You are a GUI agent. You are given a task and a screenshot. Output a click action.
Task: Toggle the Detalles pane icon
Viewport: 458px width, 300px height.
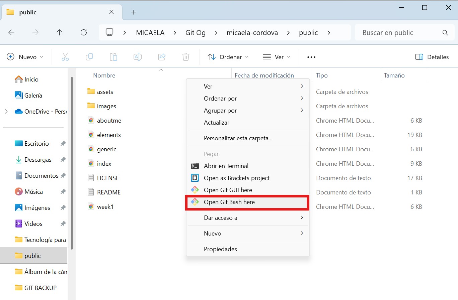pyautogui.click(x=419, y=57)
